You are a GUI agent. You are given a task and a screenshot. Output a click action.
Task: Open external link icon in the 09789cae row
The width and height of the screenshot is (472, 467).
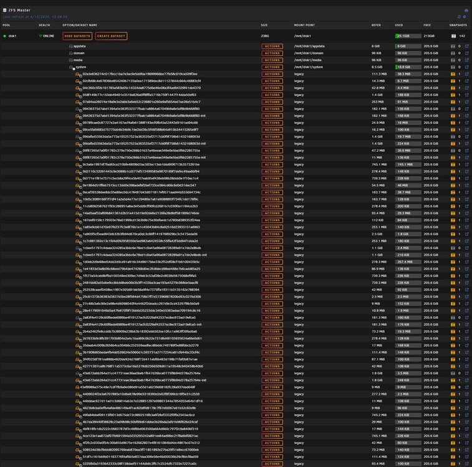(466, 123)
